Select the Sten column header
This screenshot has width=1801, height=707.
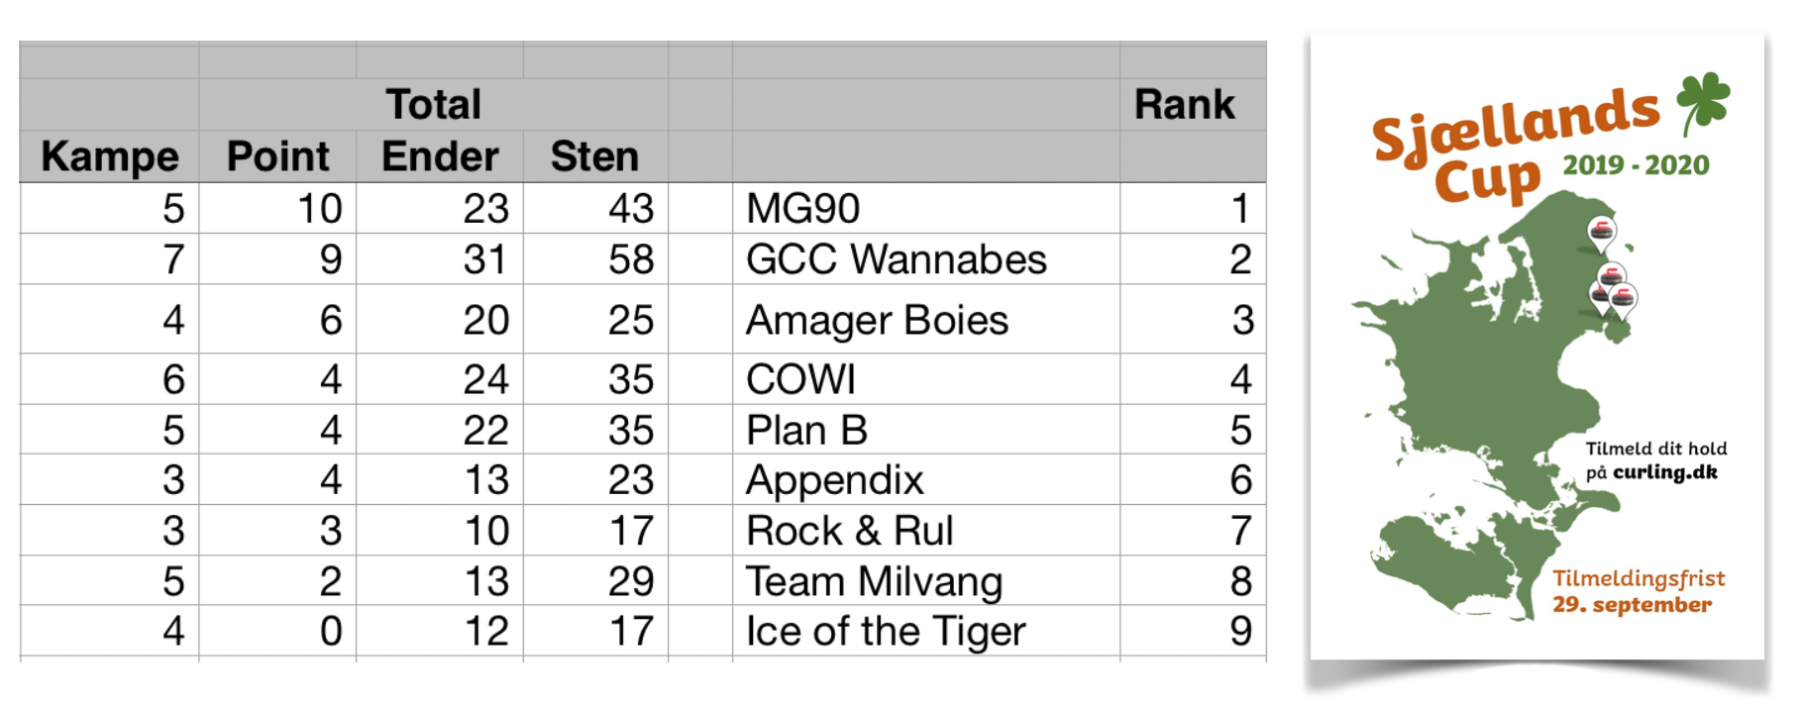(595, 156)
